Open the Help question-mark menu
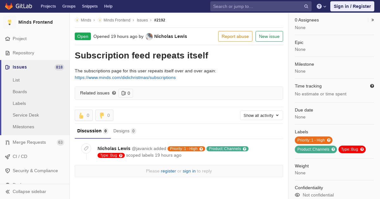380x199 pixels. tap(321, 6)
